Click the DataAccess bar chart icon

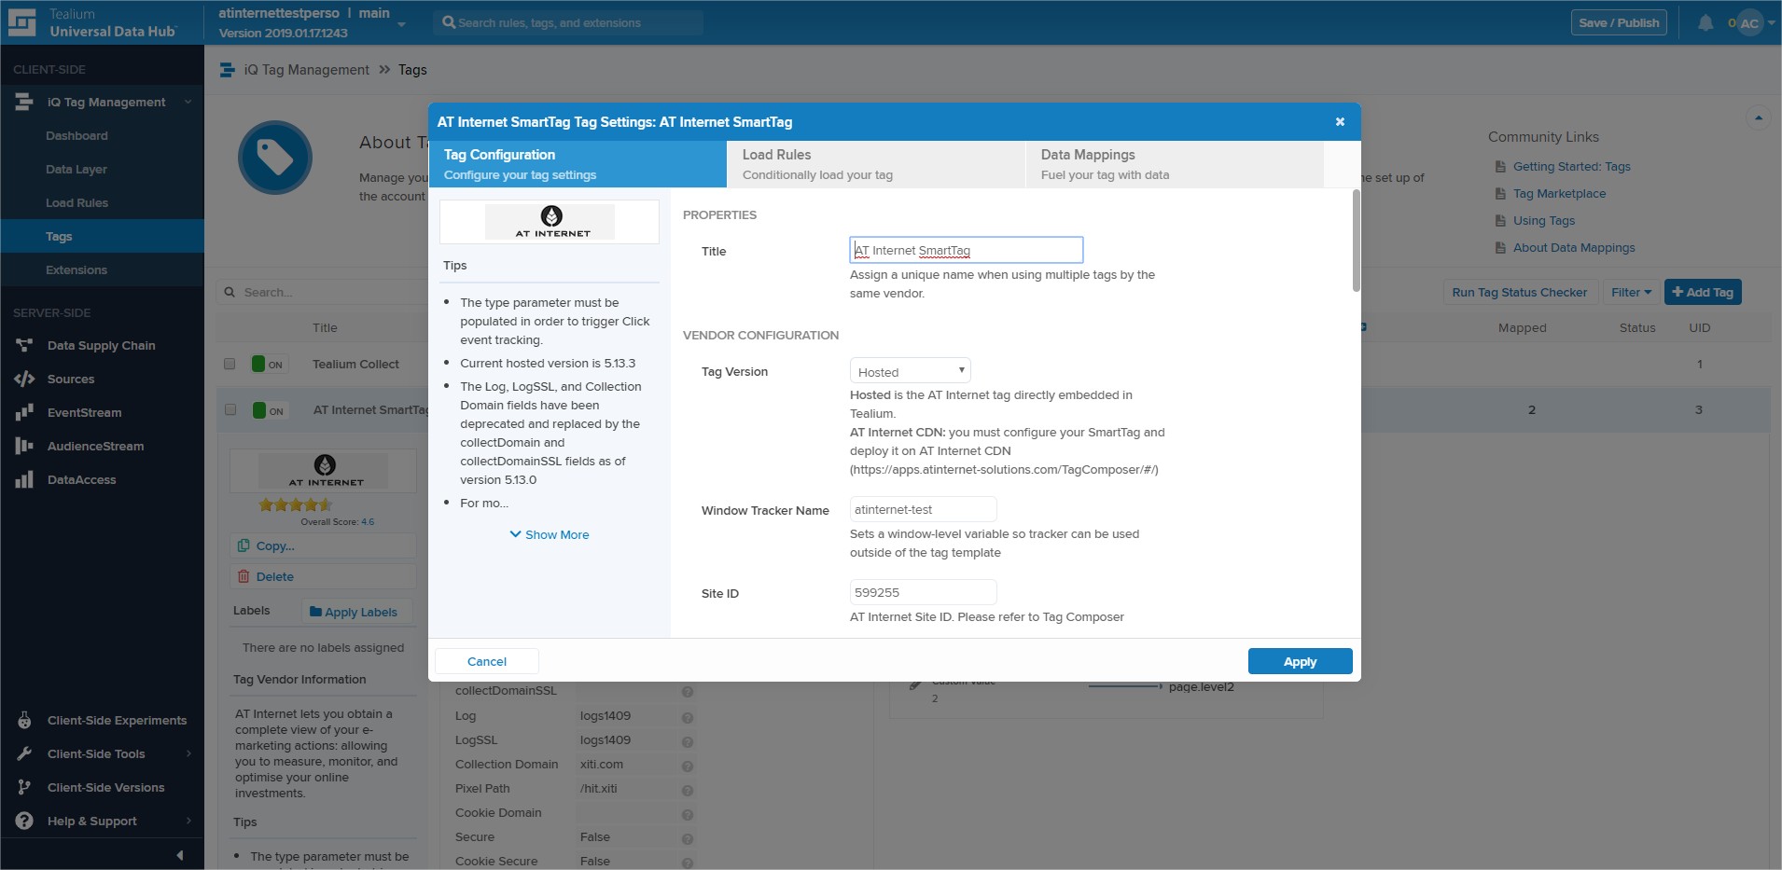tap(24, 479)
